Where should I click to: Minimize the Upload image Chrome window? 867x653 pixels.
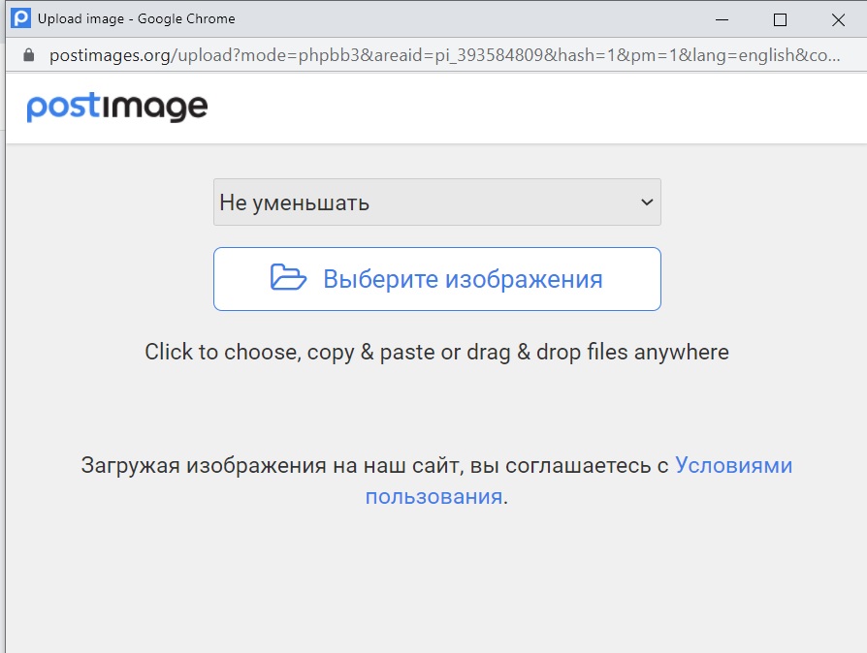[x=722, y=20]
